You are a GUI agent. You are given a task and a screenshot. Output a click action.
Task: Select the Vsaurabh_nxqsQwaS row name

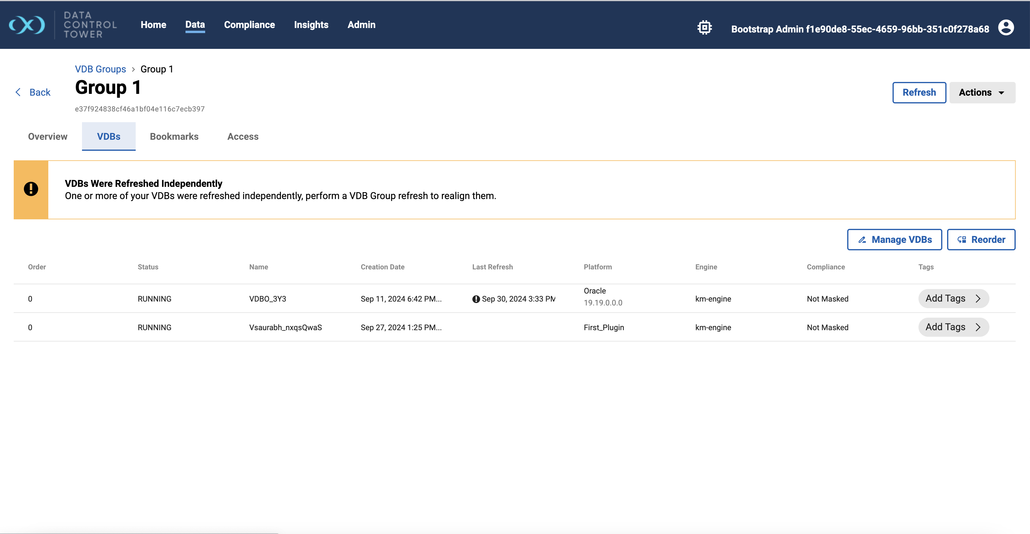(285, 327)
